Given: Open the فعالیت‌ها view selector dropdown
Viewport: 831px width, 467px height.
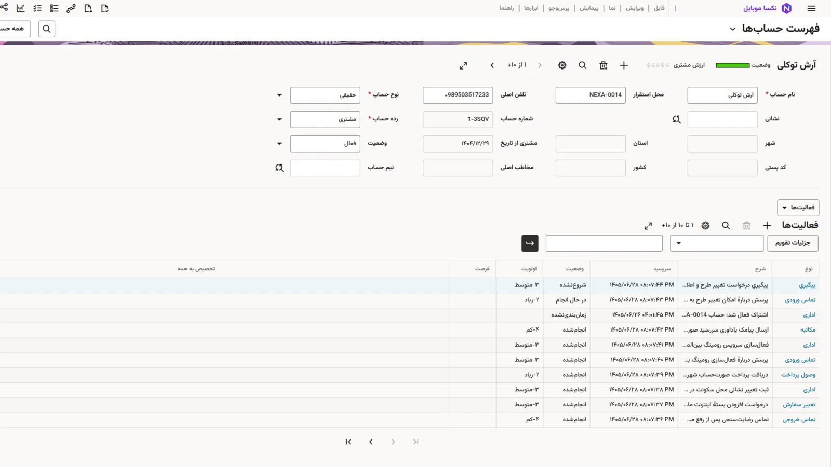Looking at the screenshot, I should pyautogui.click(x=798, y=208).
